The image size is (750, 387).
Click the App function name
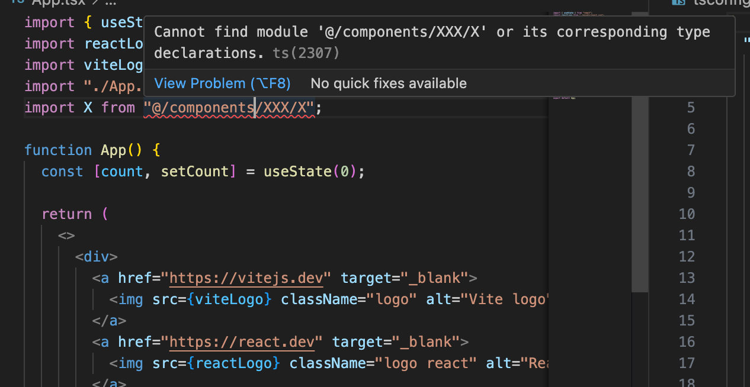click(x=113, y=150)
